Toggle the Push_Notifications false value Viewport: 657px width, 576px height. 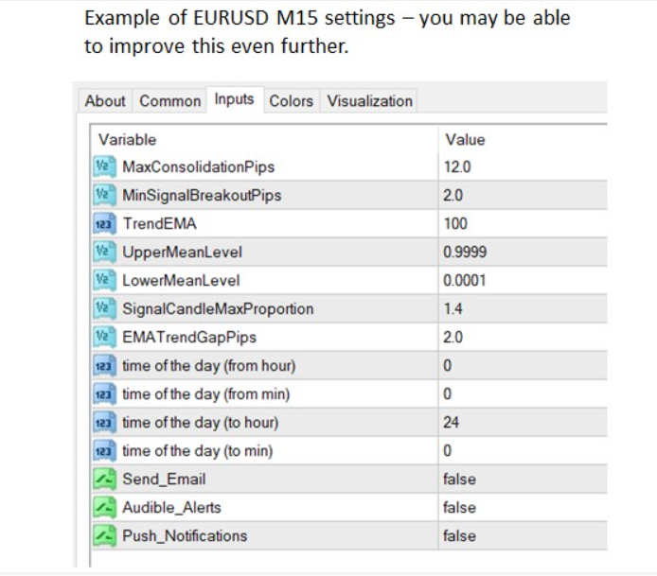click(459, 536)
